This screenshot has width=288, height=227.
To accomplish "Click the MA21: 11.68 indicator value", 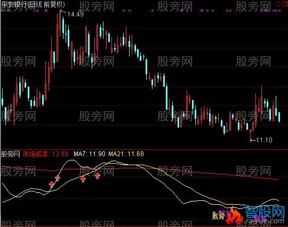I will point(126,154).
